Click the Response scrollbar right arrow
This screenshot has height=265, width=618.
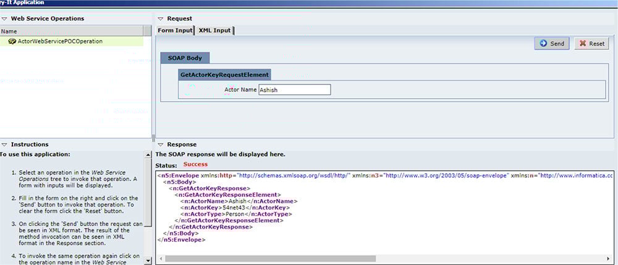(609, 259)
